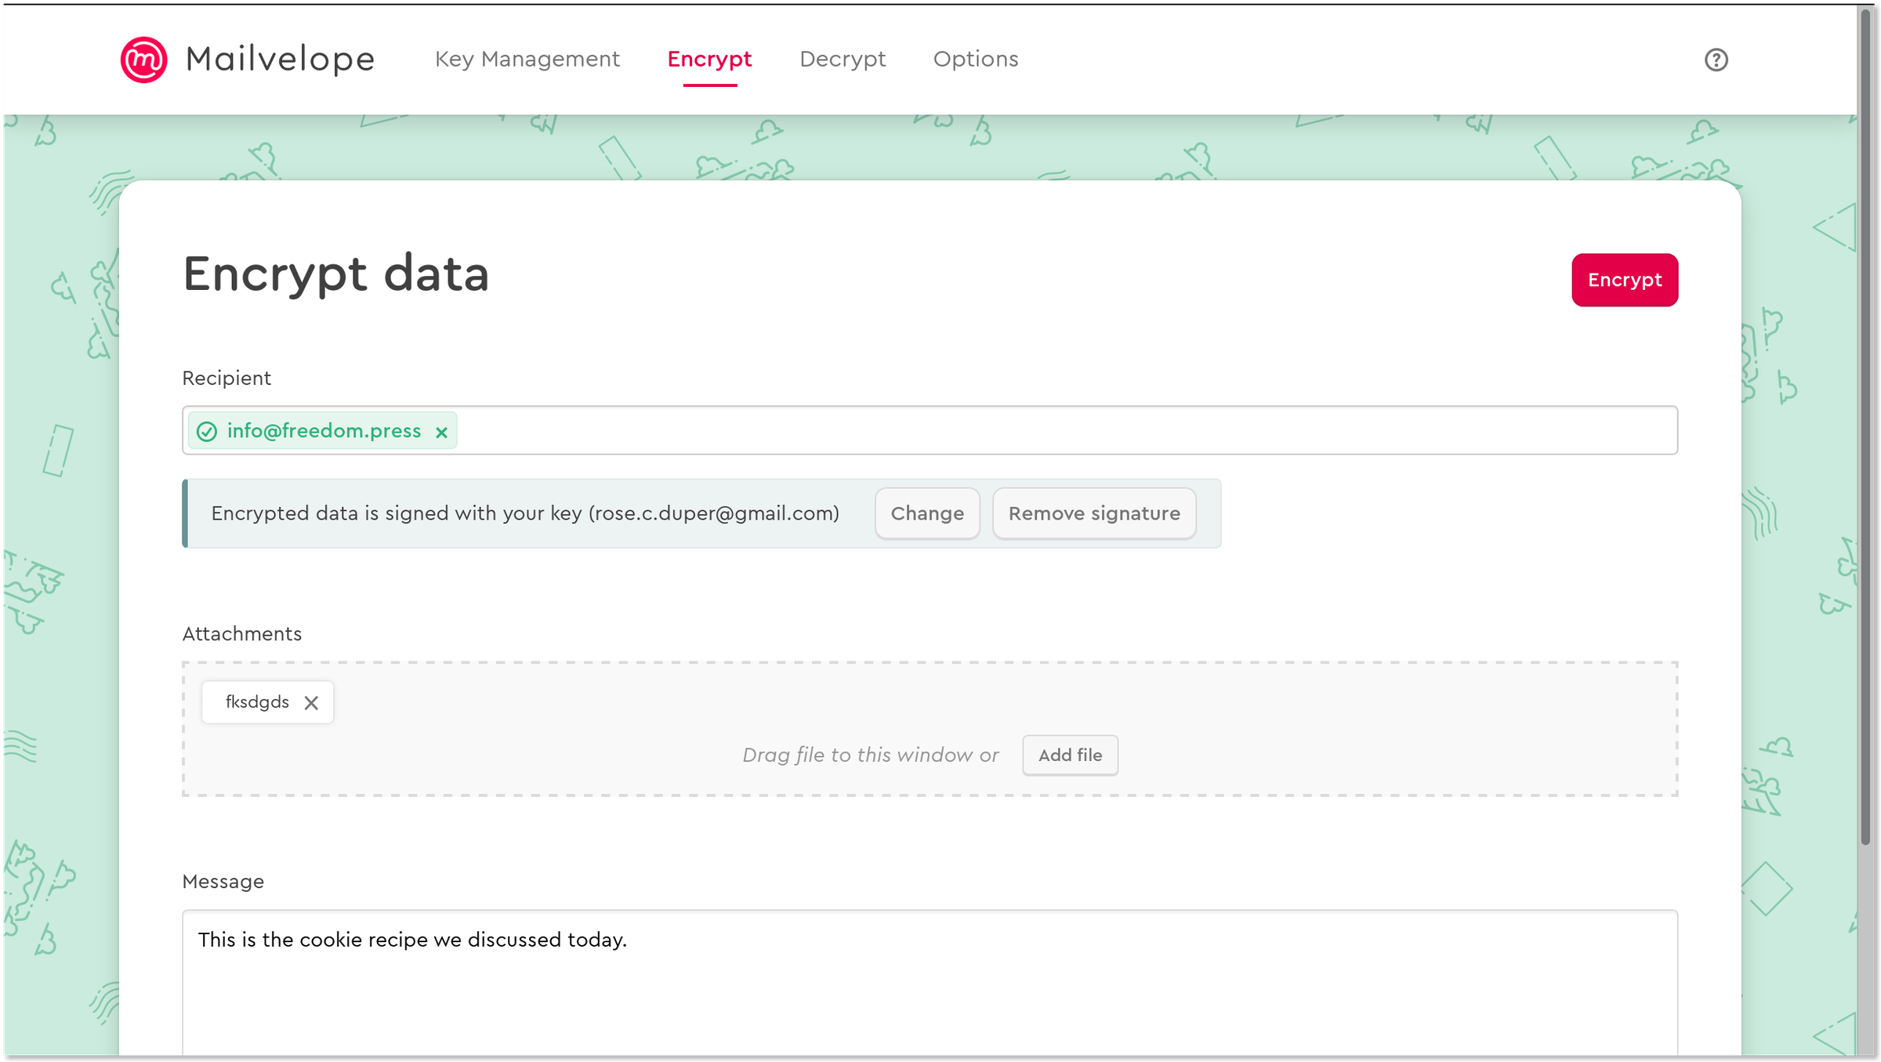This screenshot has height=1062, width=1881.
Task: Switch to Key Management
Action: pos(527,59)
